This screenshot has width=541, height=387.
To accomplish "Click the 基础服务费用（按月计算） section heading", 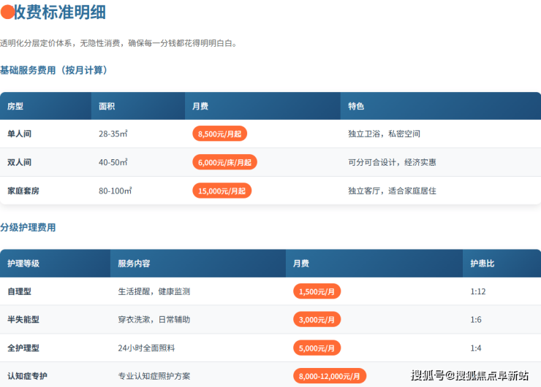I will tap(54, 70).
